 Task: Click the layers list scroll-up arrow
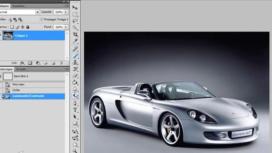point(67,33)
